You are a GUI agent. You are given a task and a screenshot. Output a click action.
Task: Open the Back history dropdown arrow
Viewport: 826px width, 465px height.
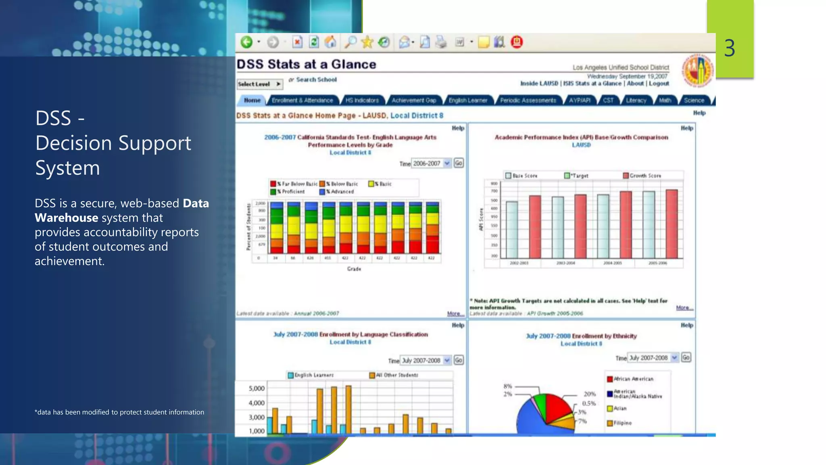(259, 42)
